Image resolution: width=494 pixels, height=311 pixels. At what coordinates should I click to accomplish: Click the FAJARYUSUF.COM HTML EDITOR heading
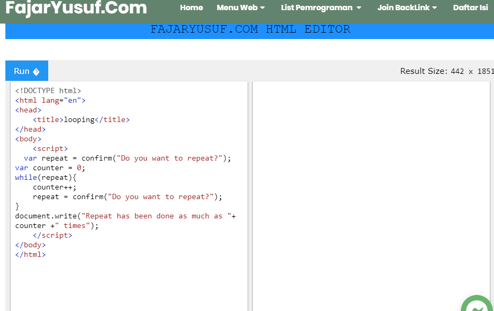pyautogui.click(x=250, y=29)
